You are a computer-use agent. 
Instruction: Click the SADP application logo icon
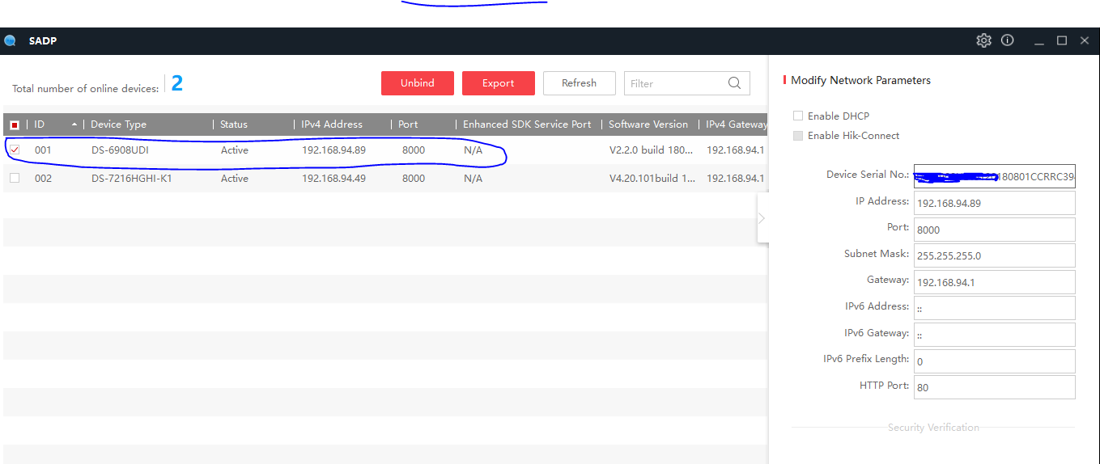[x=11, y=40]
